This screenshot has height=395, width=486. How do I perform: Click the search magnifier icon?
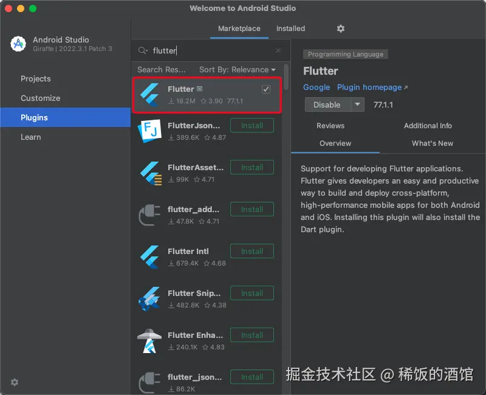coord(143,50)
